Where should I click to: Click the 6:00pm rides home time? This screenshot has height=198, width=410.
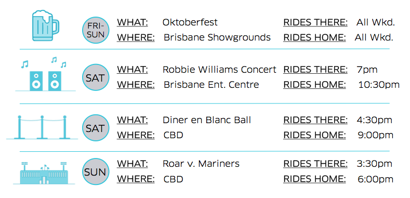point(376,179)
